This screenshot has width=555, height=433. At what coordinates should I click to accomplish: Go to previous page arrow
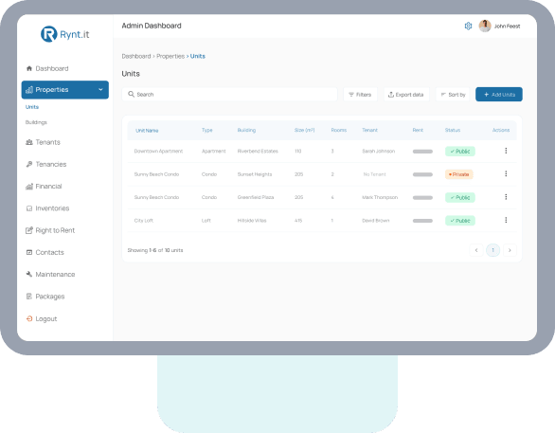(476, 250)
